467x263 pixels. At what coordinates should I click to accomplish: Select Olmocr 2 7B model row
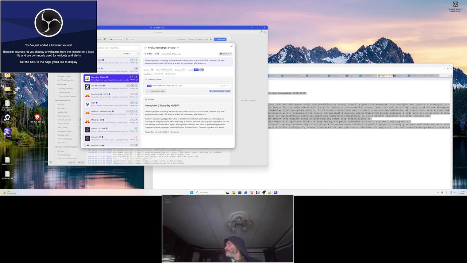111,138
